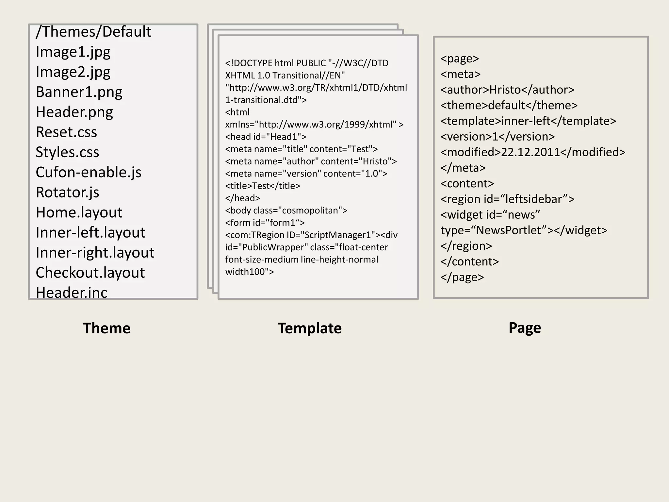Viewport: 669px width, 502px height.
Task: Click the Theme caption label
Action: tap(106, 328)
